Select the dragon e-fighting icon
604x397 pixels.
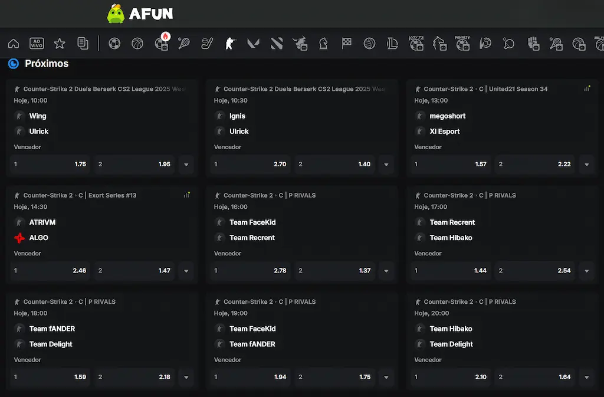(300, 44)
